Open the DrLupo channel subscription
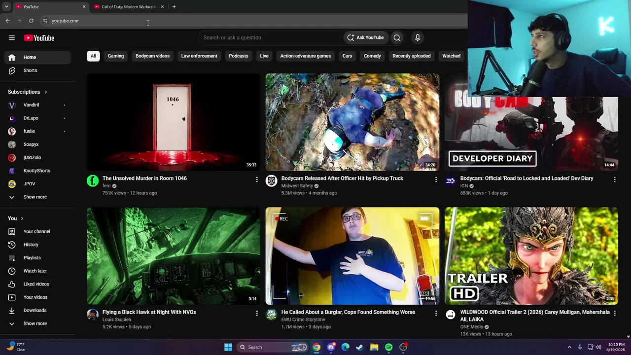 (38, 118)
